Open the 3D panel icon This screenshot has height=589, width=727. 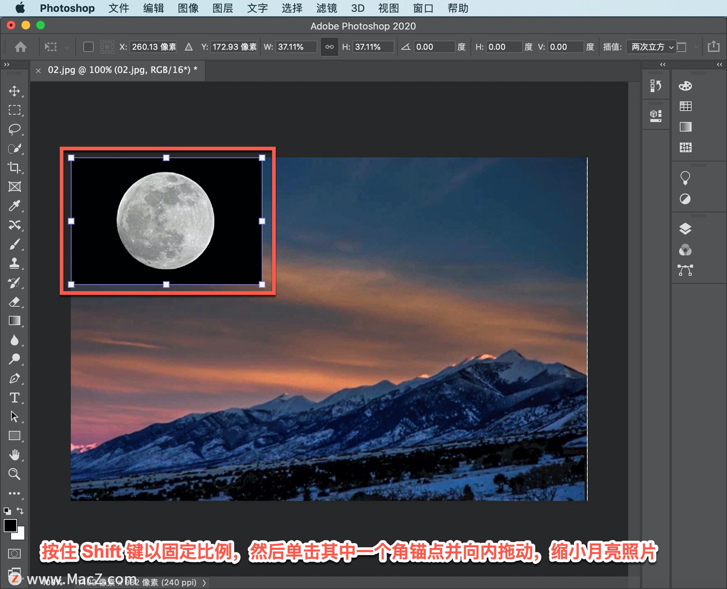(656, 115)
